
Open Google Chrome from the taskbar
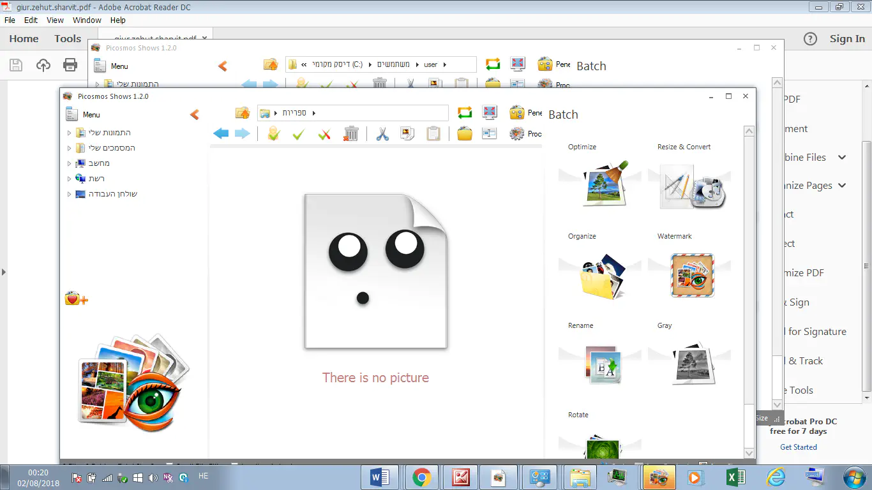pos(421,477)
